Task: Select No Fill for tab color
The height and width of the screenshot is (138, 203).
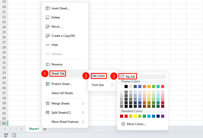Action: [x=143, y=77]
